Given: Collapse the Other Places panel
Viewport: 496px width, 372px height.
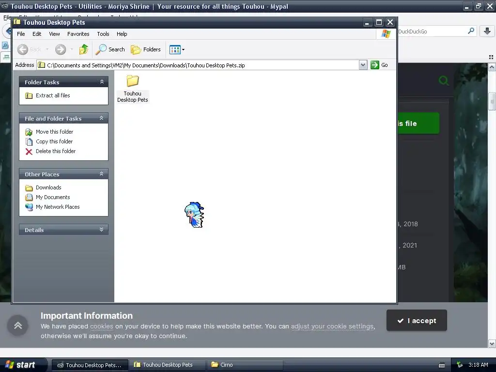Looking at the screenshot, I should pyautogui.click(x=102, y=174).
